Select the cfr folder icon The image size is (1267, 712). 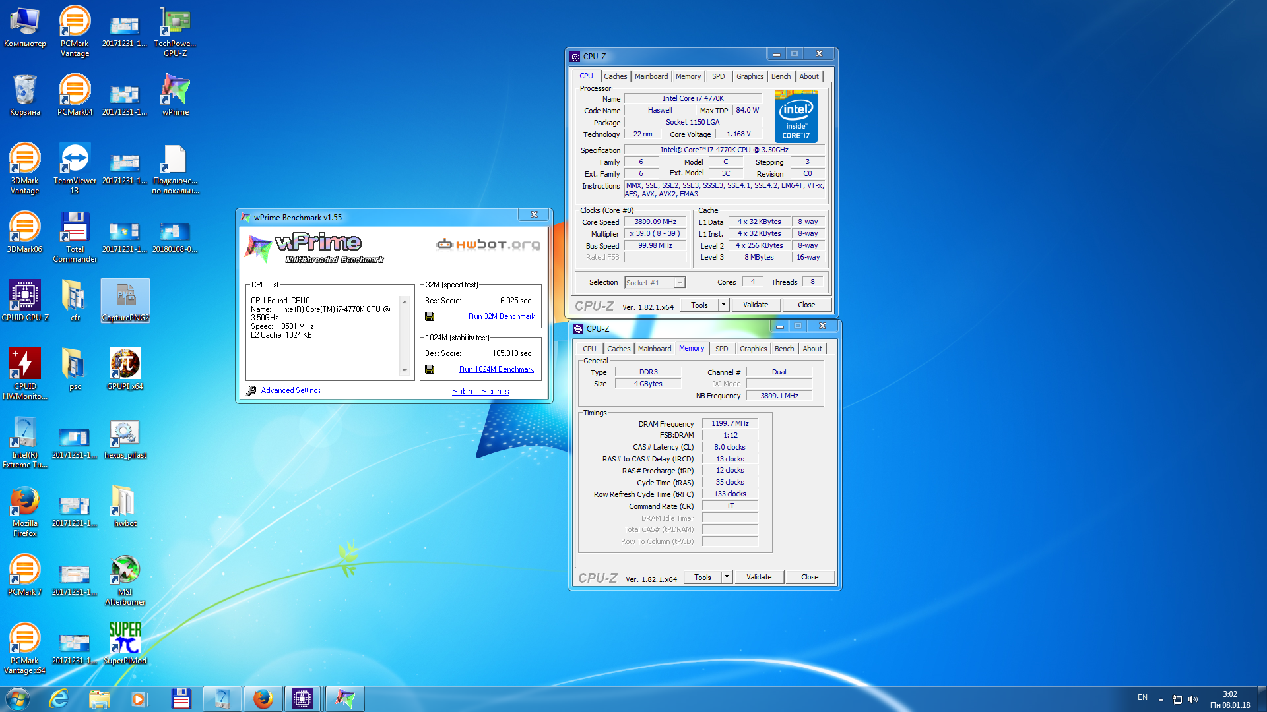click(75, 301)
